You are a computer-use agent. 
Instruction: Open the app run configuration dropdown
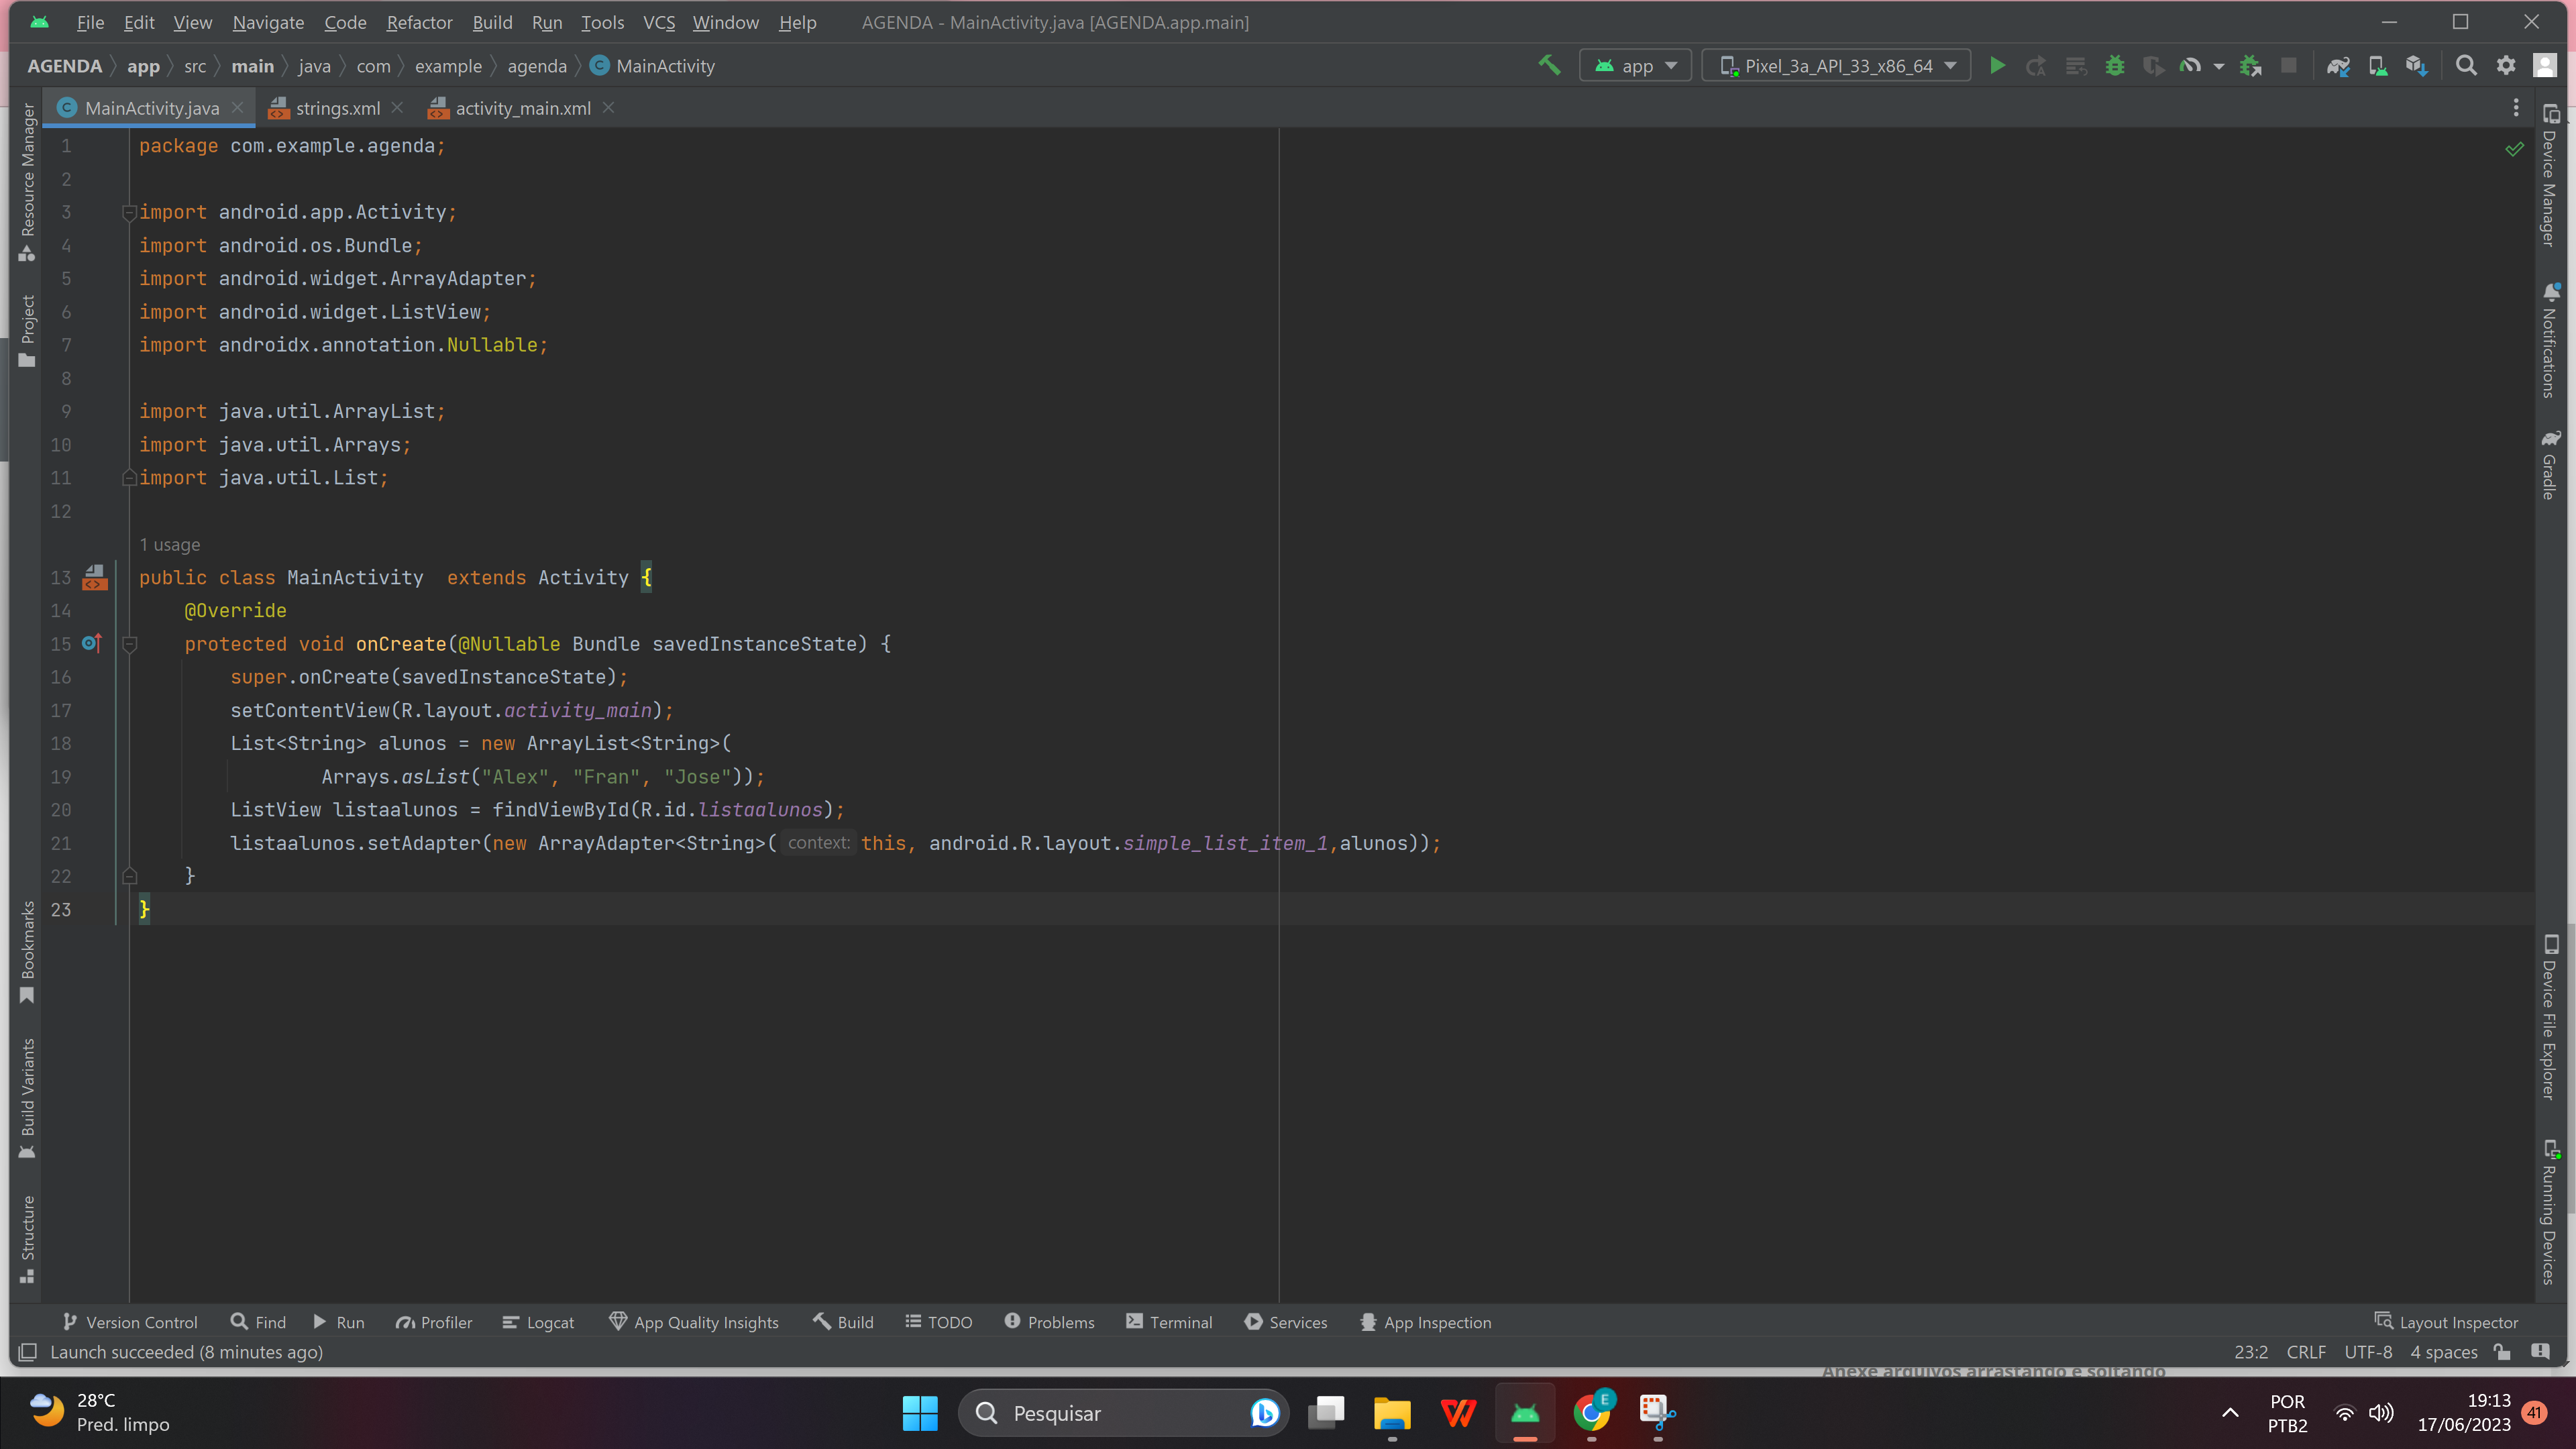(1636, 66)
